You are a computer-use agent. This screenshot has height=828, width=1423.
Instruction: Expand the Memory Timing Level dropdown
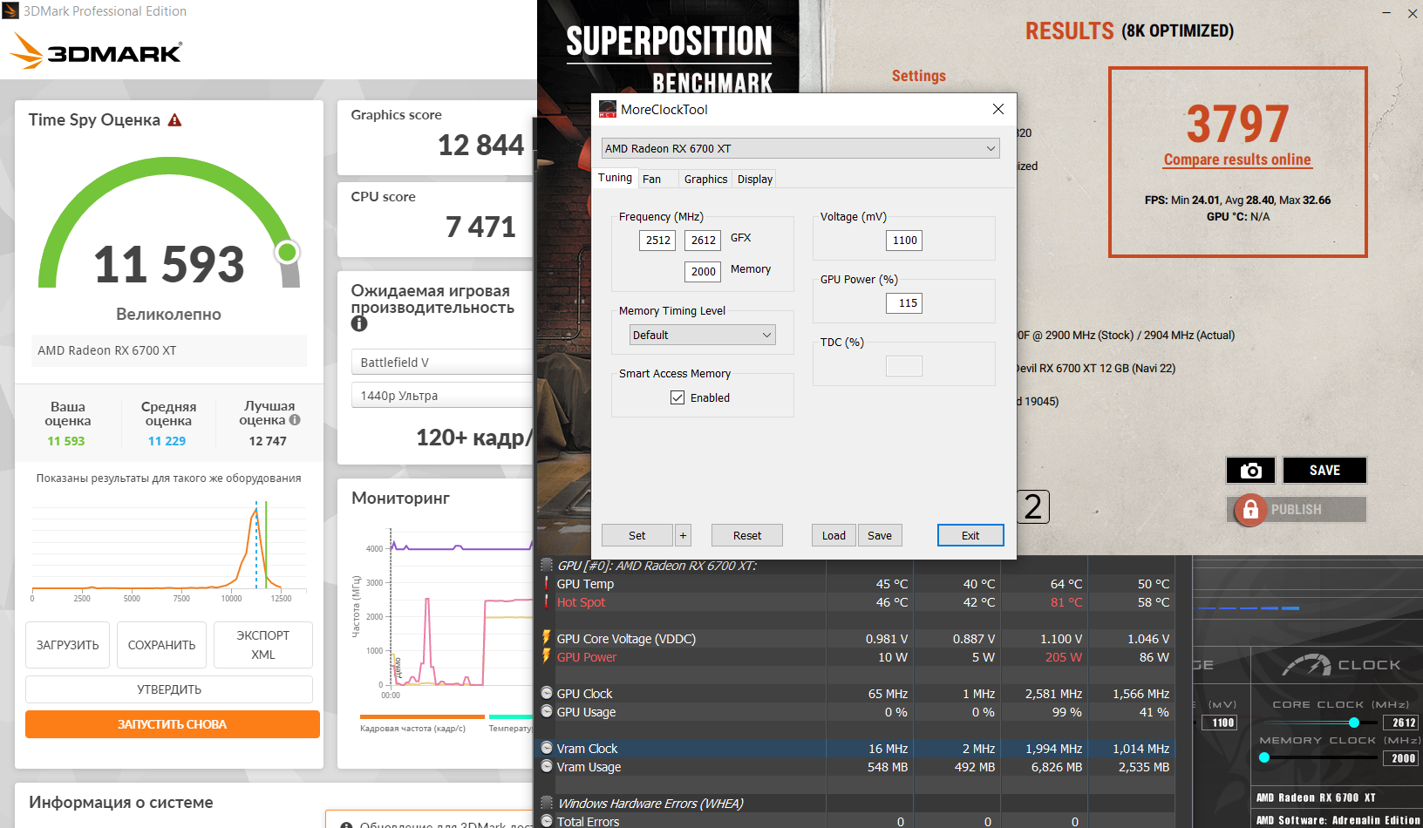coord(703,335)
